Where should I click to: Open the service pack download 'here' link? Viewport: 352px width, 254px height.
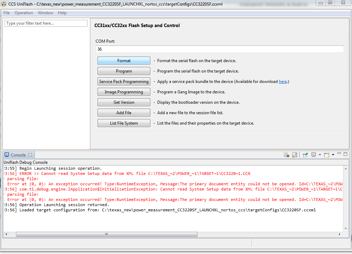point(283,82)
